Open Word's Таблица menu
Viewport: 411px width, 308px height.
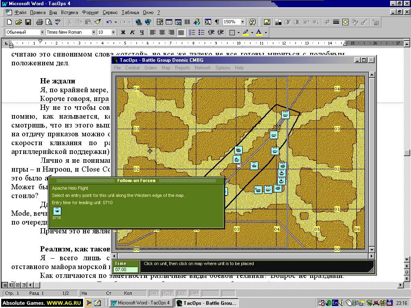130,12
